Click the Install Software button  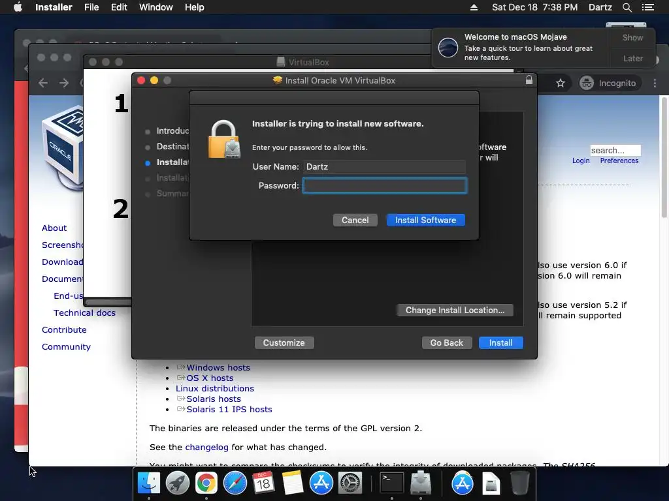coord(425,220)
